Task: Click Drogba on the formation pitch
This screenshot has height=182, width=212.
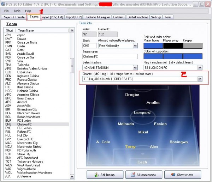Action: click(132, 95)
